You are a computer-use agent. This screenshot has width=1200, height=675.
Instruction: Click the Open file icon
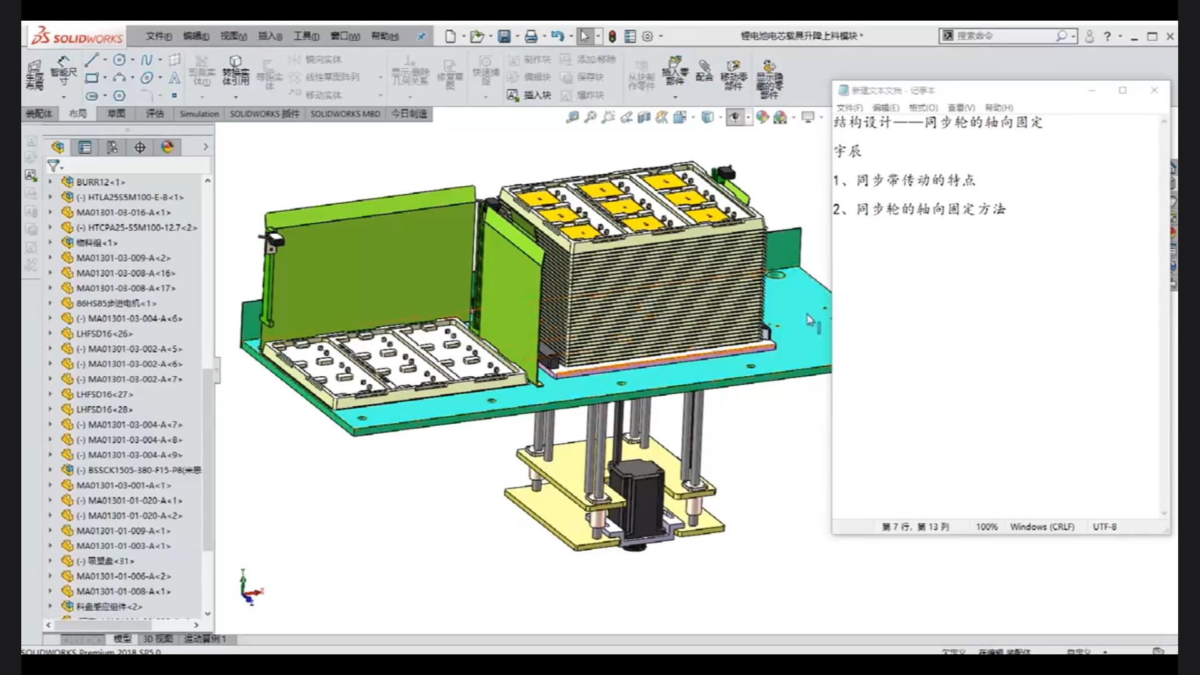click(477, 36)
